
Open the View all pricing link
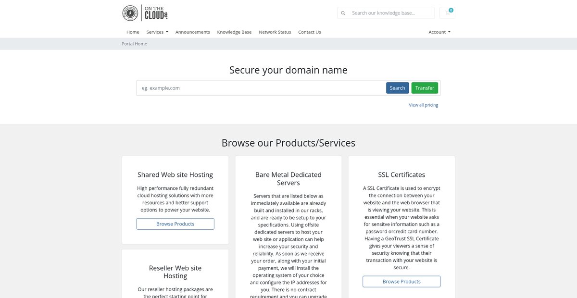pyautogui.click(x=424, y=105)
